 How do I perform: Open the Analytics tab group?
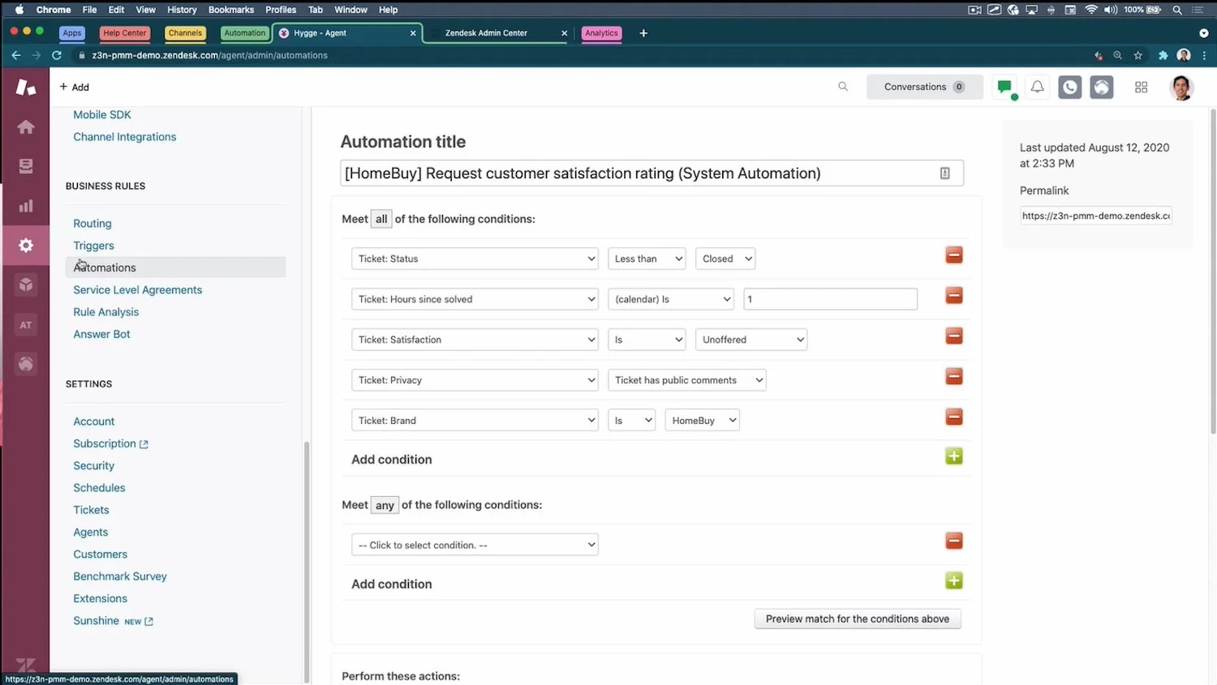coord(601,33)
